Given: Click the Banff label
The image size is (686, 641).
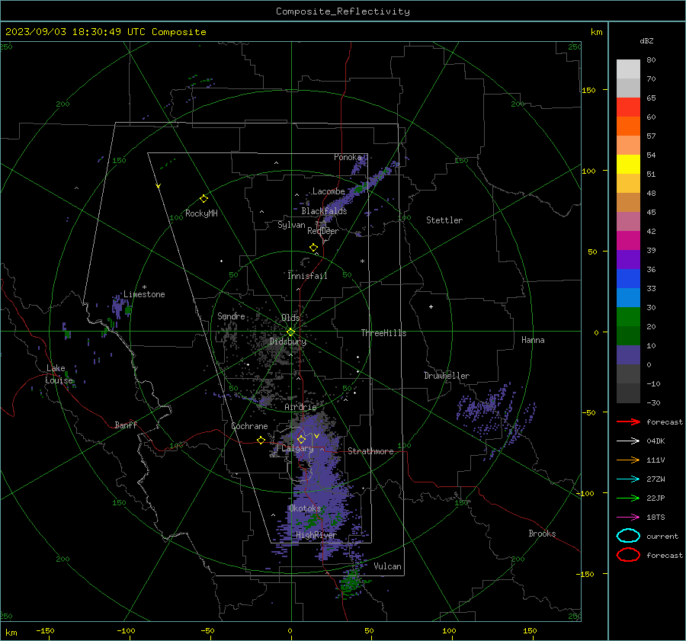Looking at the screenshot, I should tap(126, 425).
